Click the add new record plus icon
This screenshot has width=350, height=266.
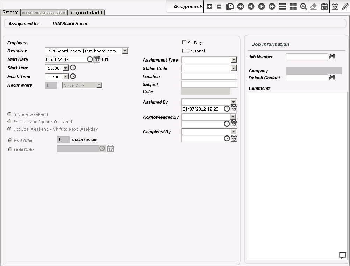click(x=209, y=7)
